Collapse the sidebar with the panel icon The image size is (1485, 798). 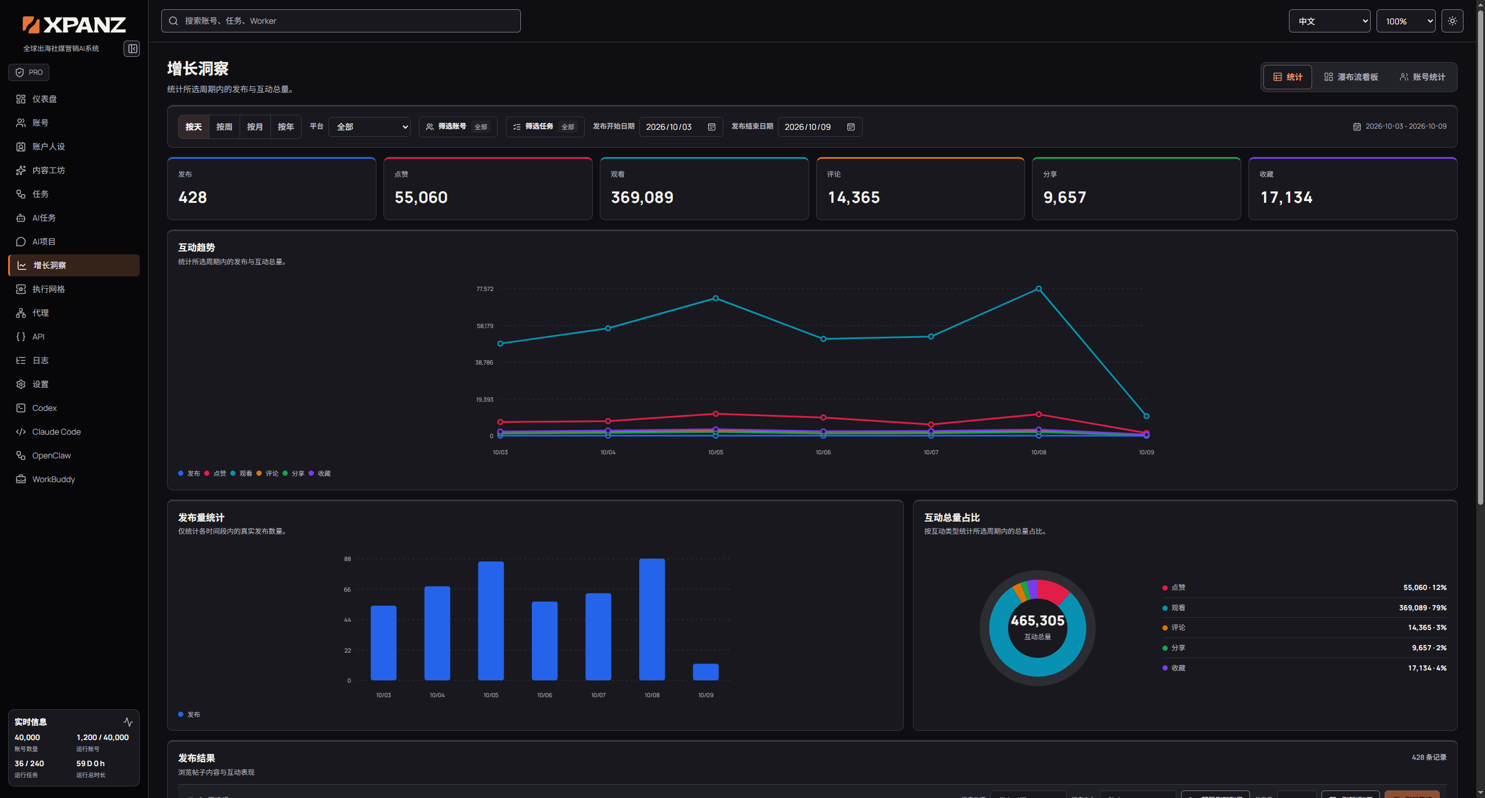tap(132, 49)
